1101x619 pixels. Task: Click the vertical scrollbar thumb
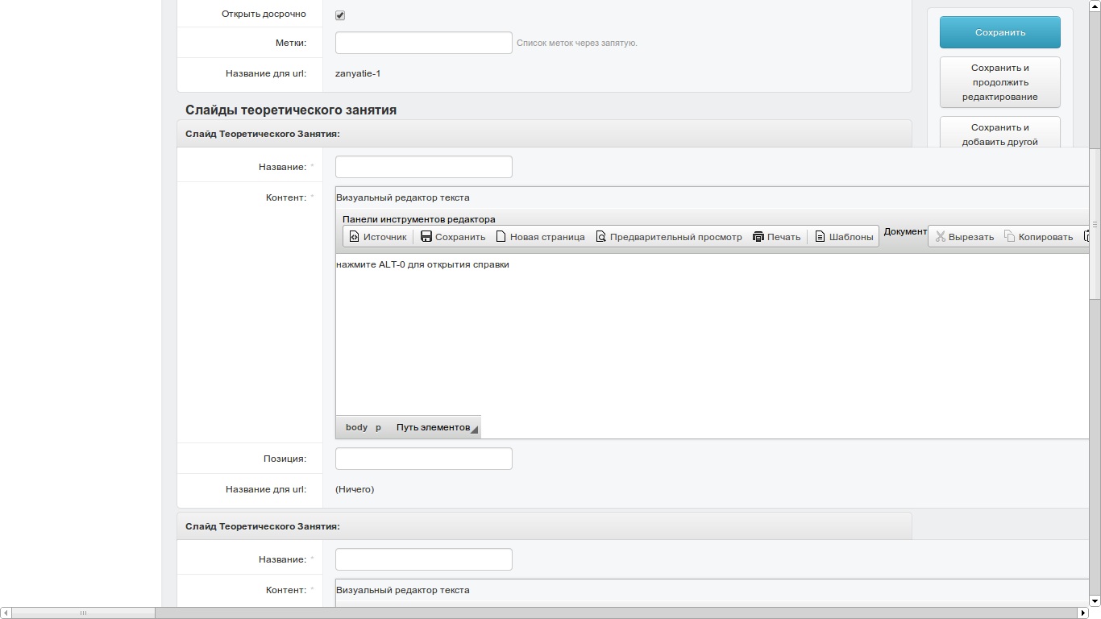pos(1095,224)
